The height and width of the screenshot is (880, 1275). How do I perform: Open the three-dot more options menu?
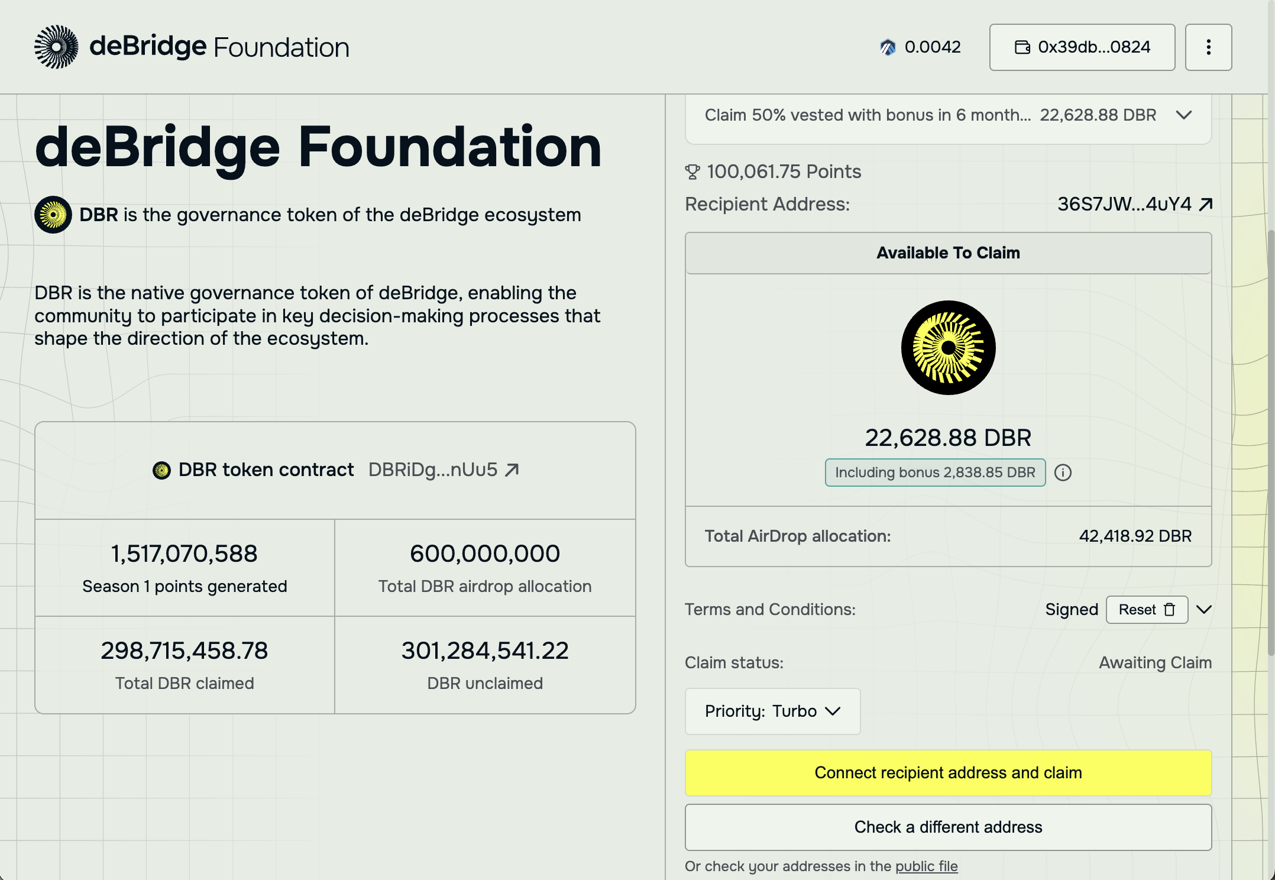click(x=1208, y=47)
